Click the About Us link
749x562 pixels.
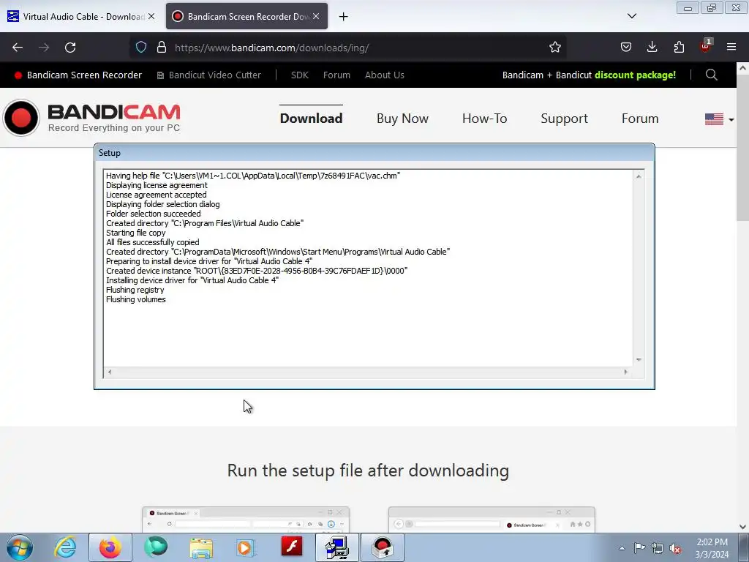pos(385,75)
